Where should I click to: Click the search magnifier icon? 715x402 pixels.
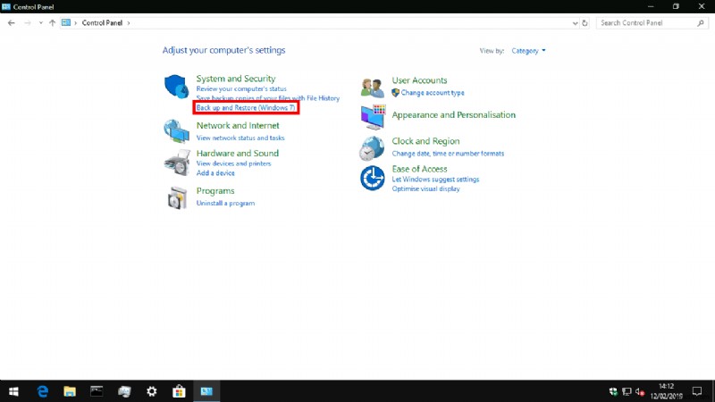coord(701,23)
